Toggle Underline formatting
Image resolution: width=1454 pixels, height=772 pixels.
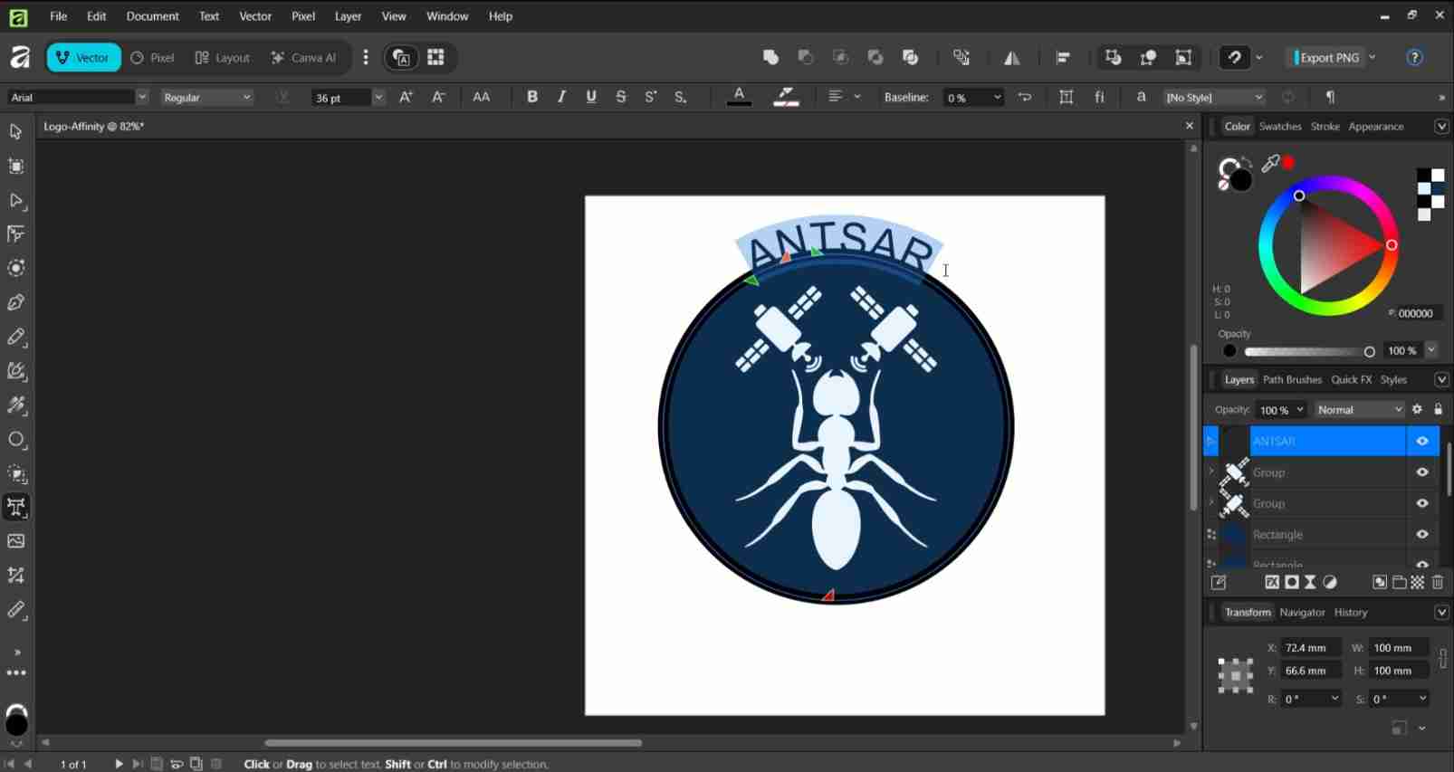tap(591, 97)
